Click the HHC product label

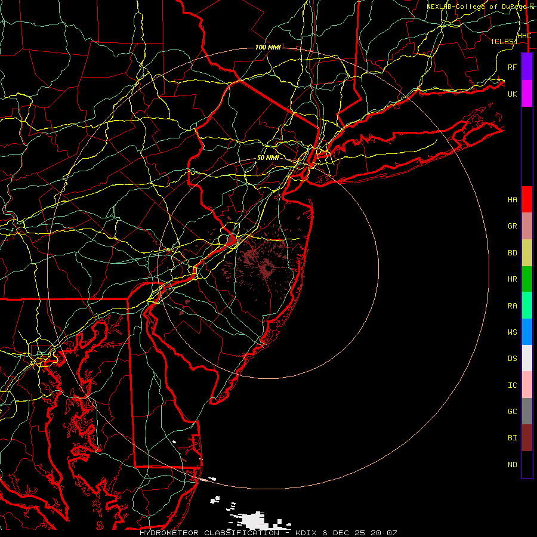click(524, 36)
